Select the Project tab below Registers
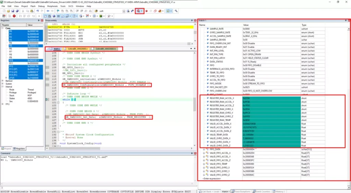The height and width of the screenshot is (193, 351). point(7,149)
